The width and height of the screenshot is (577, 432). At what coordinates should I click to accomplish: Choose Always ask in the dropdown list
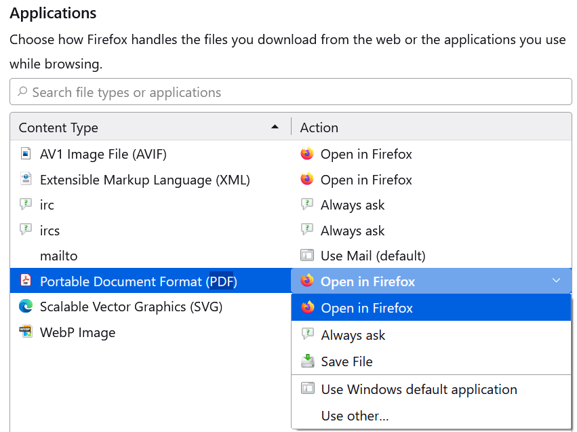point(353,335)
